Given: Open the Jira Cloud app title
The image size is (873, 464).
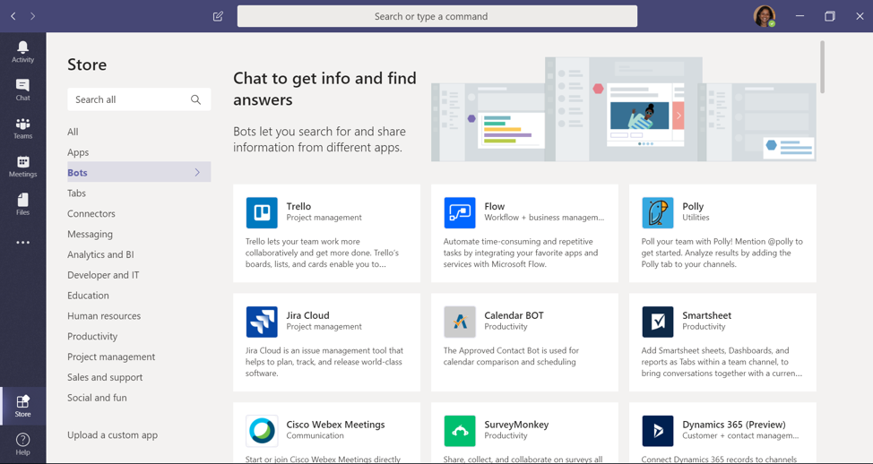Looking at the screenshot, I should pos(308,315).
